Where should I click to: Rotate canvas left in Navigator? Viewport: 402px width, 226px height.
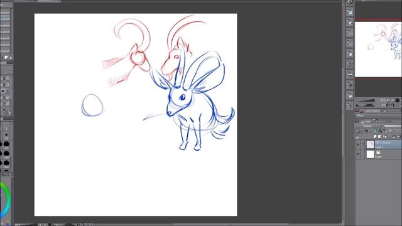pos(388,105)
